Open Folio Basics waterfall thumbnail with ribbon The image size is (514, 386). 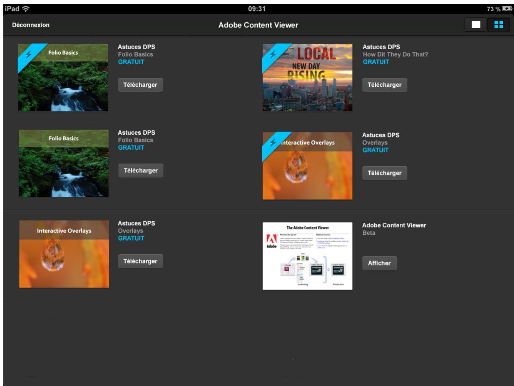click(63, 77)
